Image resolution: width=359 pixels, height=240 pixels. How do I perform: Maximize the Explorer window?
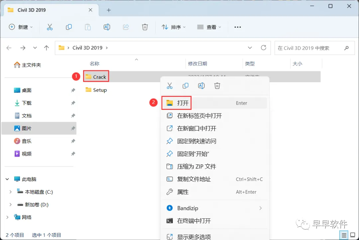click(330, 6)
